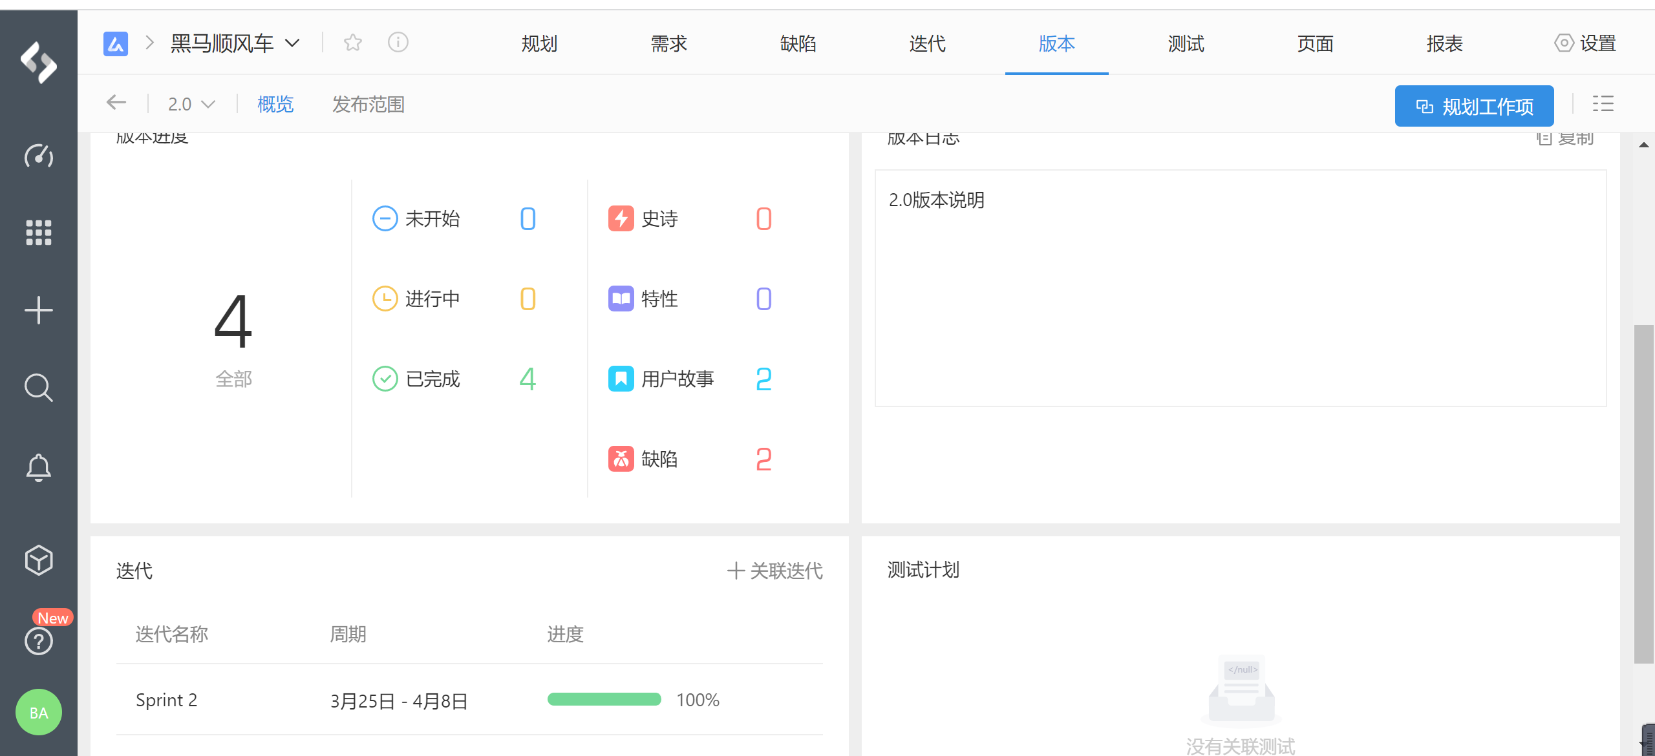Click the cube icon in sidebar
Screen dimensions: 1655x756
(39, 560)
